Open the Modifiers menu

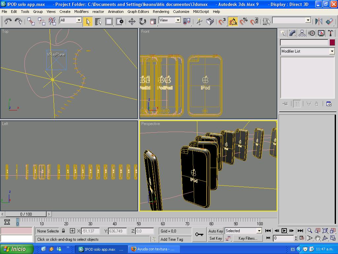pos(81,12)
